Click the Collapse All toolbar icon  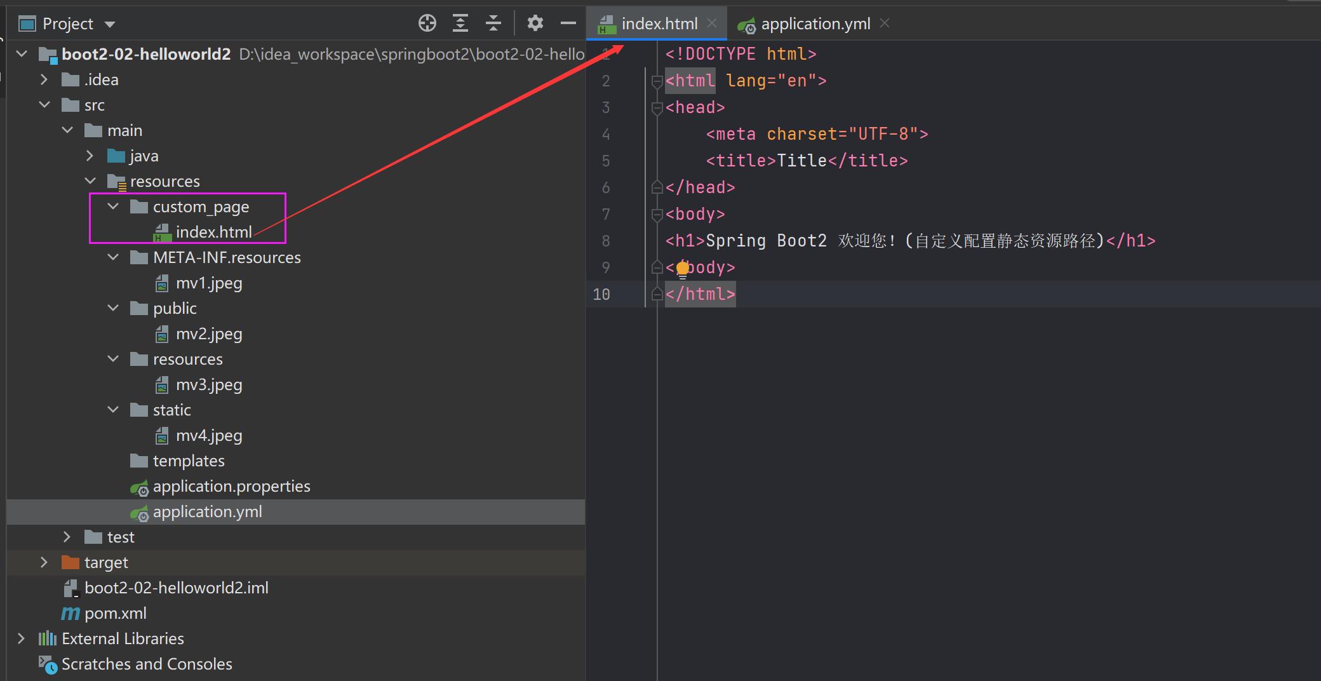pos(493,24)
